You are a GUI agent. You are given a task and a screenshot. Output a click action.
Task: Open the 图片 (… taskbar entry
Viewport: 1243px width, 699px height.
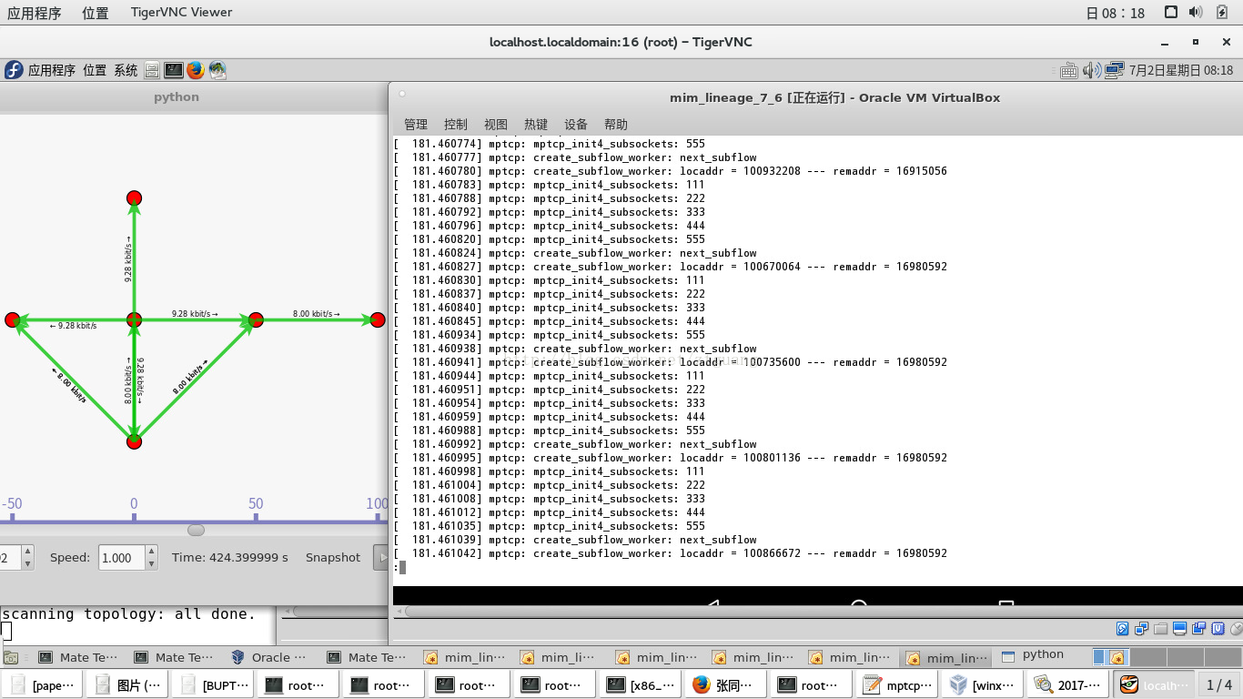pyautogui.click(x=126, y=685)
